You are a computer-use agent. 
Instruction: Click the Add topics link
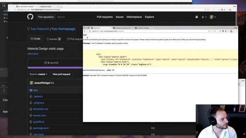[x=33, y=54]
